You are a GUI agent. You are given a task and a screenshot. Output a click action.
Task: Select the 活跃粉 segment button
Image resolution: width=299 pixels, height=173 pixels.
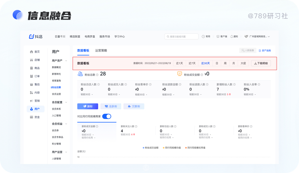pos(111,106)
